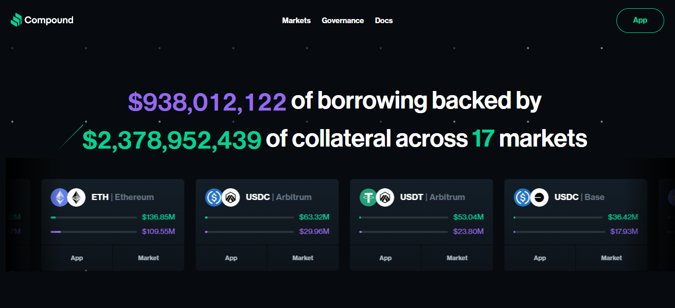
Task: Click the green collateral bar on ETH card
Action: point(94,218)
